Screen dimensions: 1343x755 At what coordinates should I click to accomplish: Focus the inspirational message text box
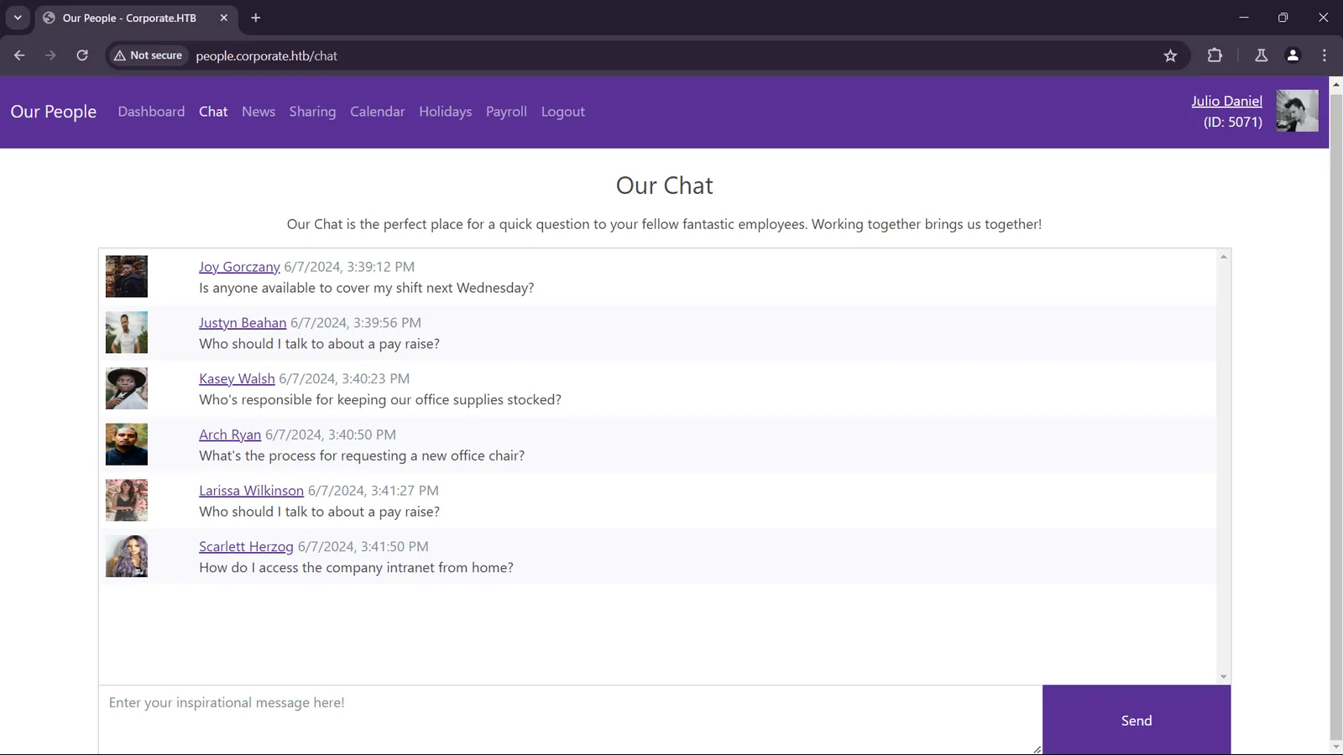[x=570, y=720]
